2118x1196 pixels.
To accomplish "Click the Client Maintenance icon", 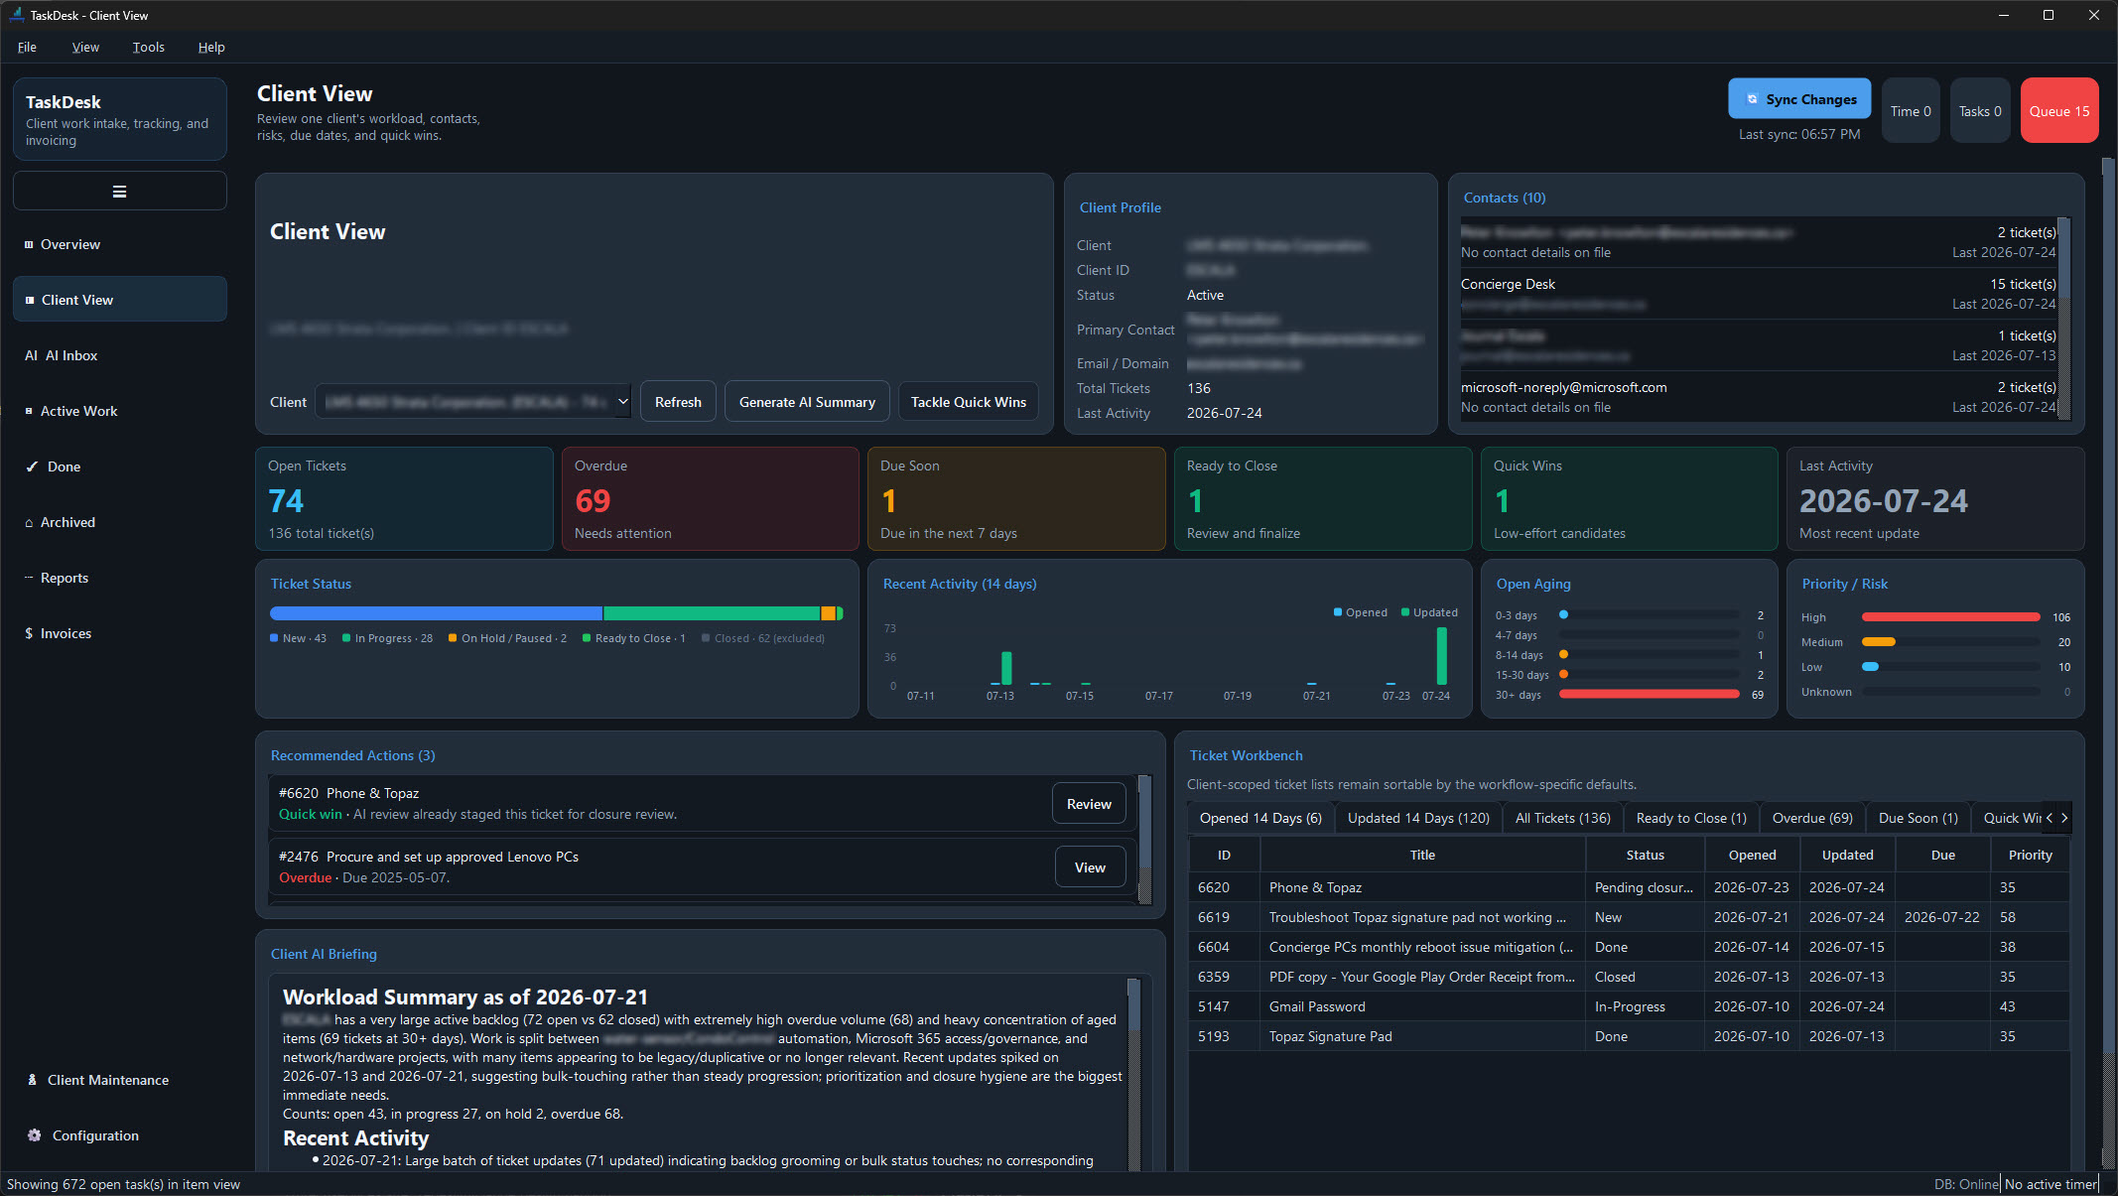I will [33, 1081].
